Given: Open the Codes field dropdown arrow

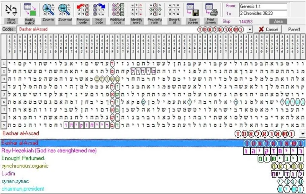Looking at the screenshot, I should click(x=250, y=30).
